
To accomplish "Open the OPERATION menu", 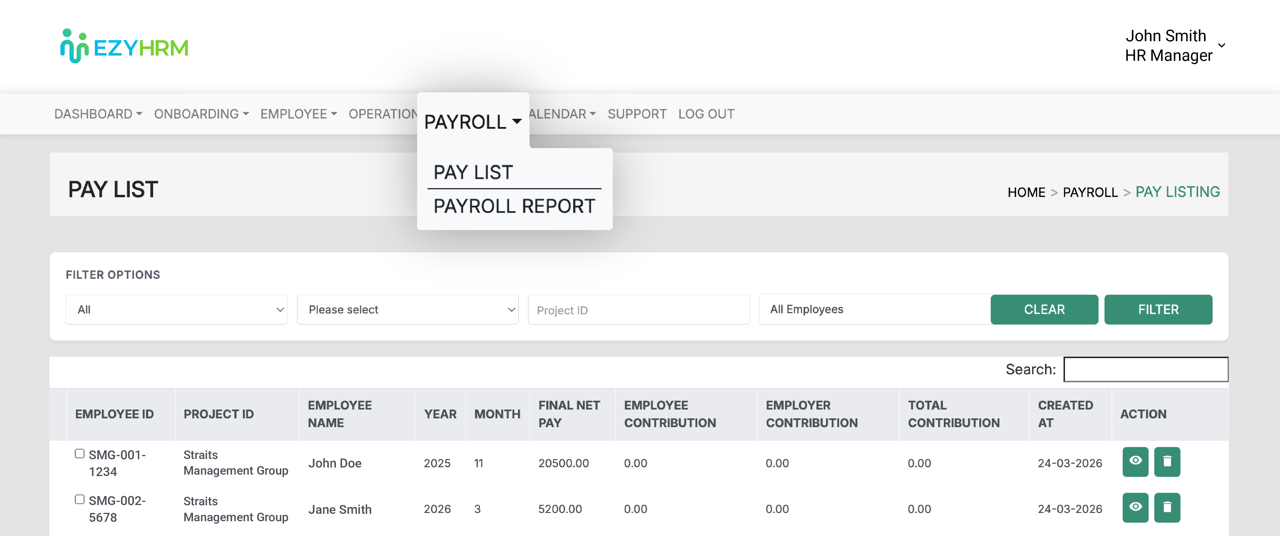I will pos(383,114).
